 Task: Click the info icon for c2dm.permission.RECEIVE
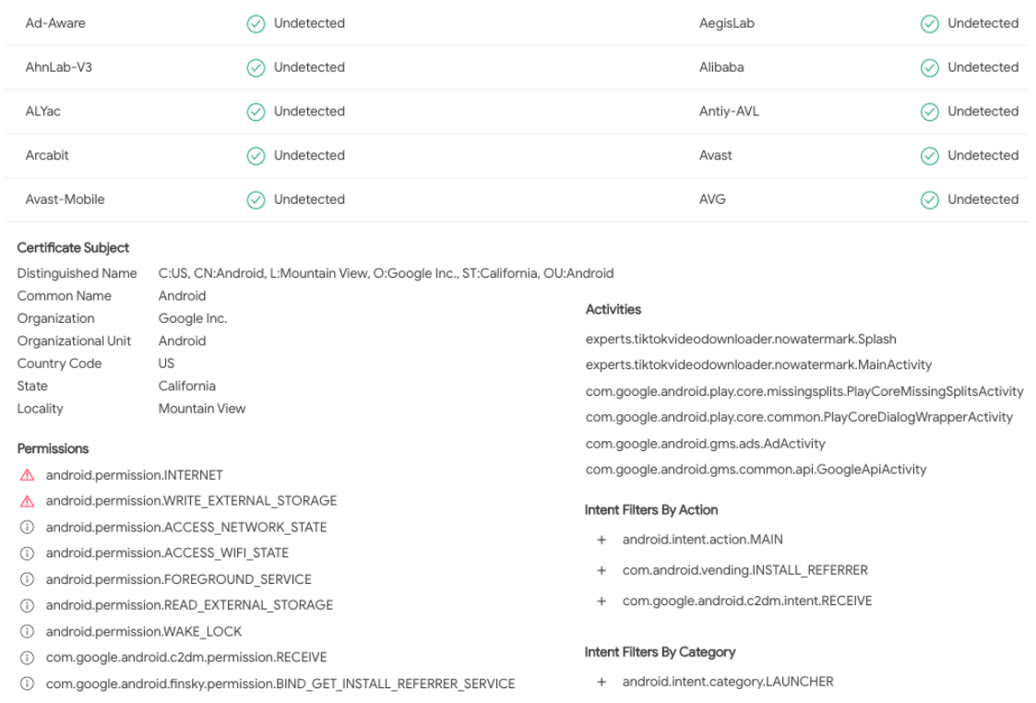coord(27,658)
